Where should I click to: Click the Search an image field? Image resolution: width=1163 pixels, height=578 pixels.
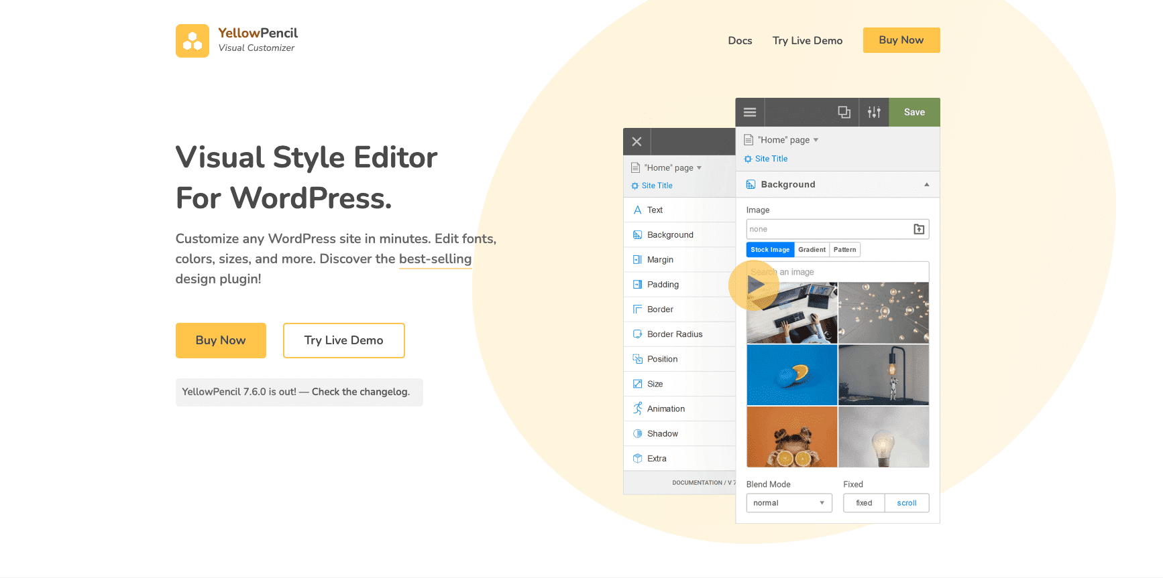(845, 272)
